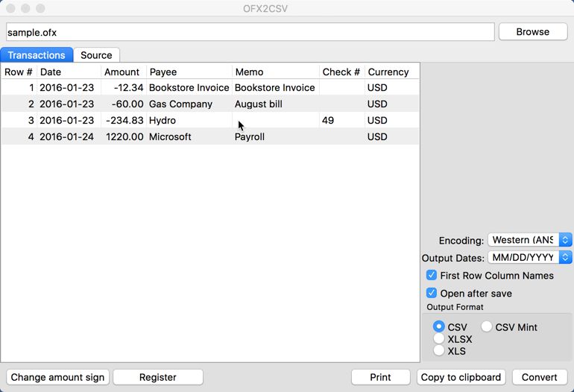Click the August bill memo cell
Viewport: 574px width, 392px height.
point(276,104)
